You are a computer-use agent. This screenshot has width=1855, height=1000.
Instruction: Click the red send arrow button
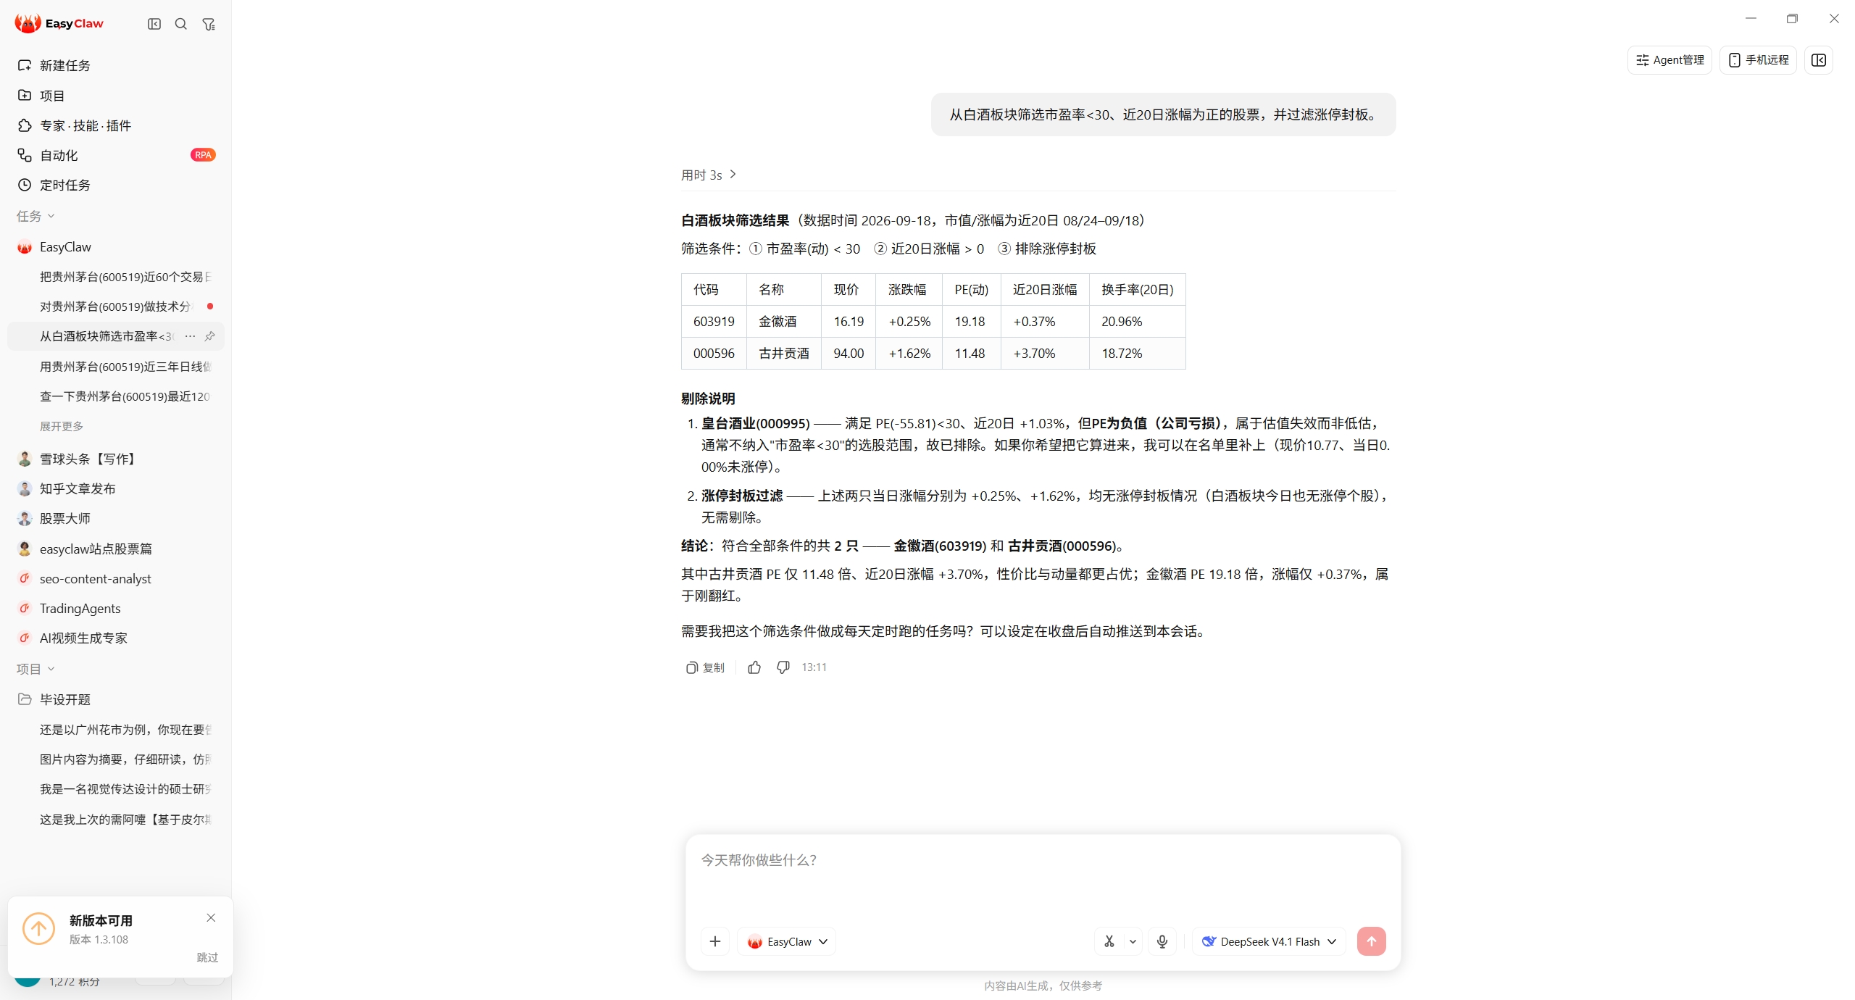[1372, 941]
